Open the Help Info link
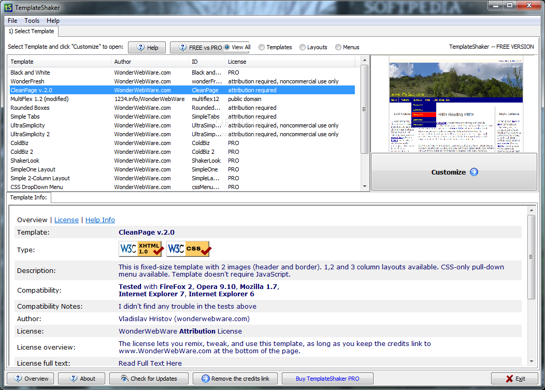Viewport: 545px width, 390px height. pos(100,220)
